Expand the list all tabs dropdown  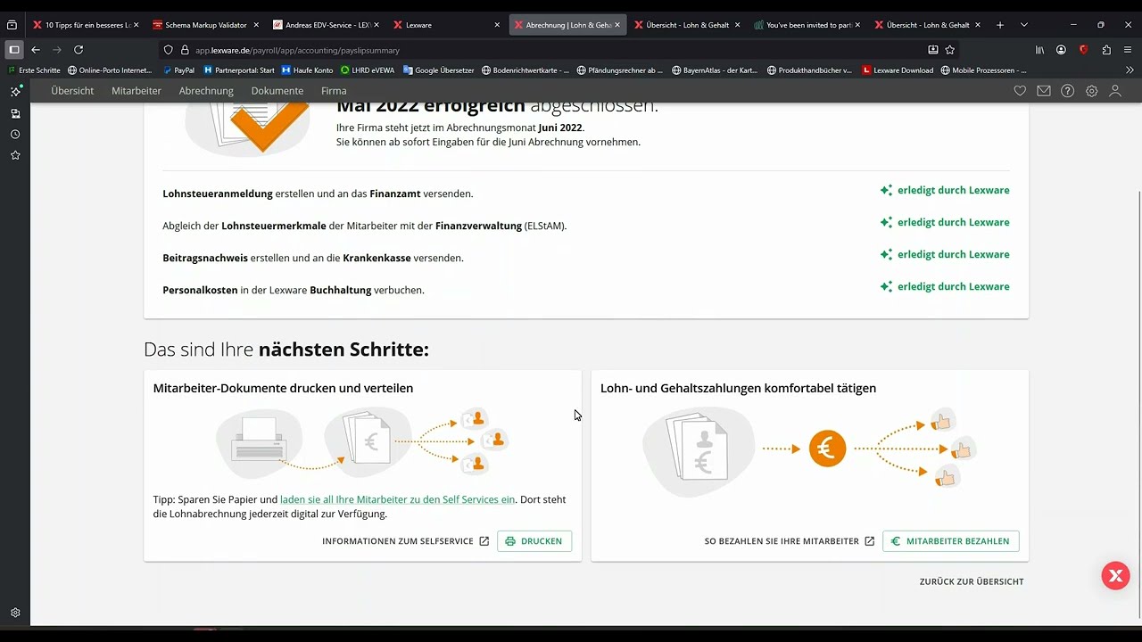pyautogui.click(x=1024, y=25)
